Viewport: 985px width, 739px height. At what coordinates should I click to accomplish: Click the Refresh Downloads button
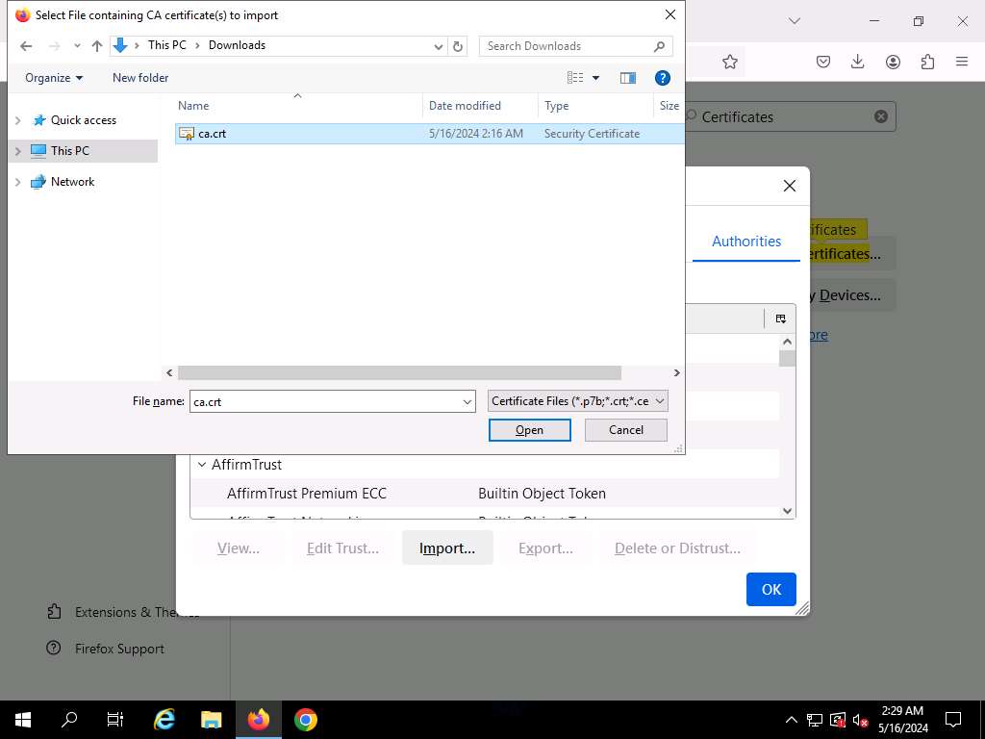tap(458, 46)
